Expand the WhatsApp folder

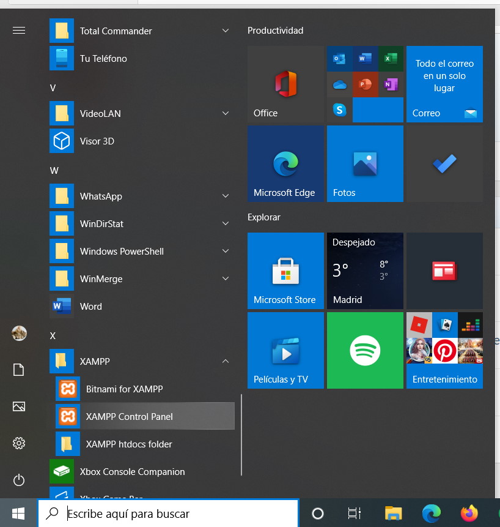pos(142,196)
